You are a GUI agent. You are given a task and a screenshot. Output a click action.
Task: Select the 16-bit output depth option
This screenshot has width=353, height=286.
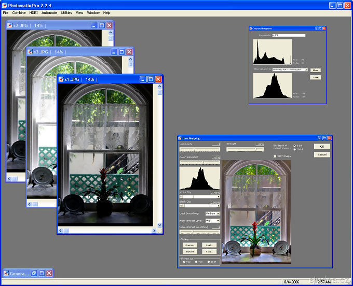(x=295, y=150)
